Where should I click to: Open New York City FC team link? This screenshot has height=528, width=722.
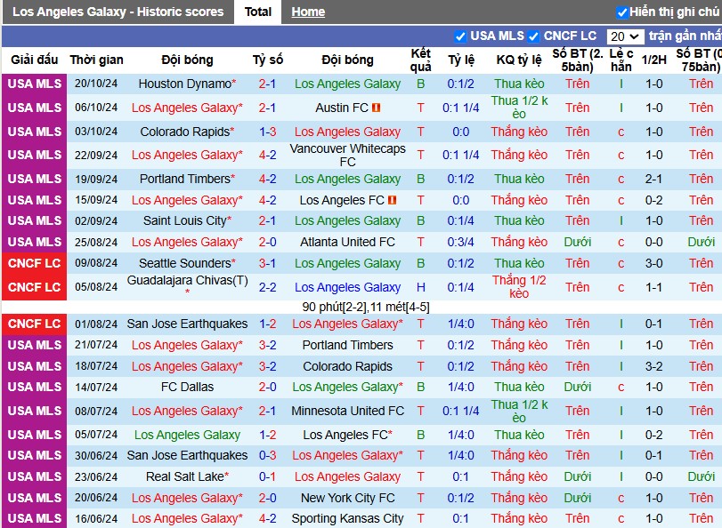(x=348, y=498)
